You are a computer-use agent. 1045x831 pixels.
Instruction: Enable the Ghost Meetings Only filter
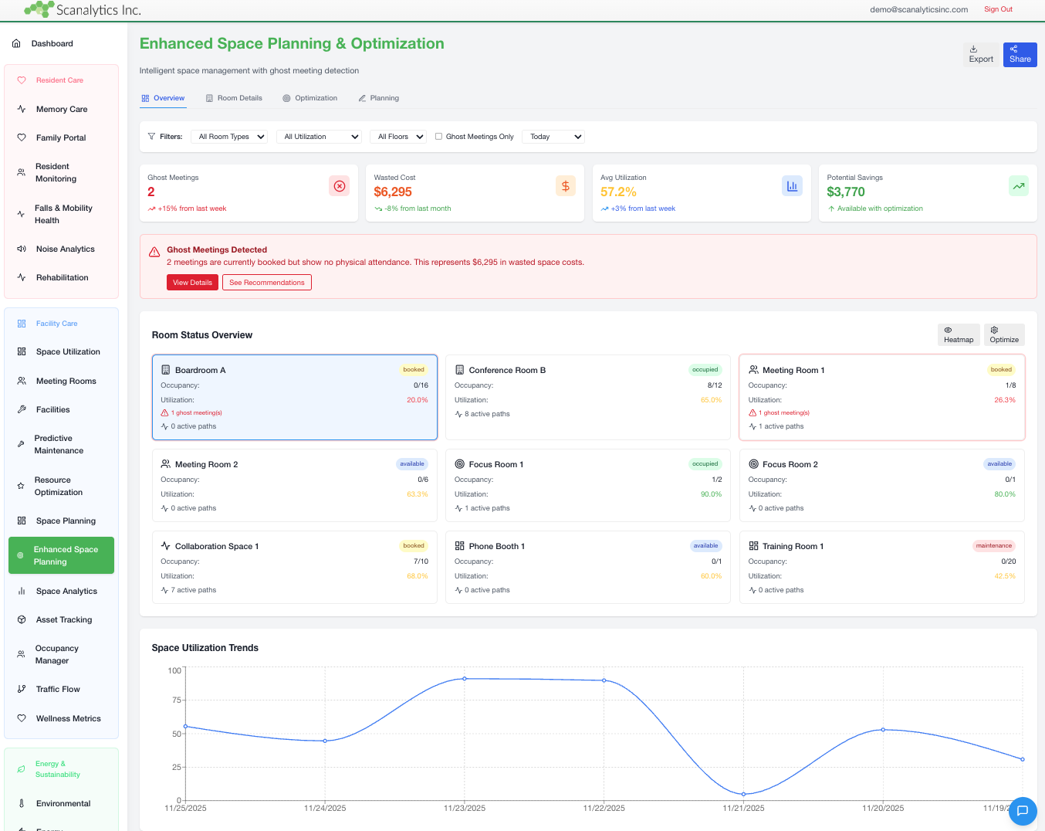point(438,136)
